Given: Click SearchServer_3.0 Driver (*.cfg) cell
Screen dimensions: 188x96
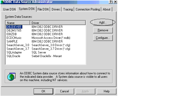Looking at the screenshot, I should [x=51, y=45].
